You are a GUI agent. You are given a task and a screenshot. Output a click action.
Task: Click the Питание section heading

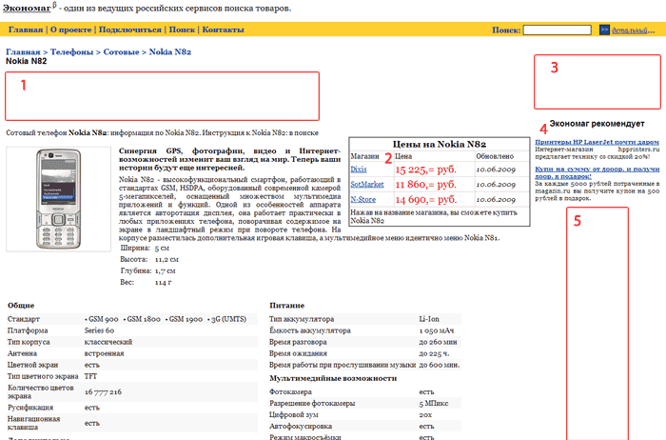(x=286, y=305)
